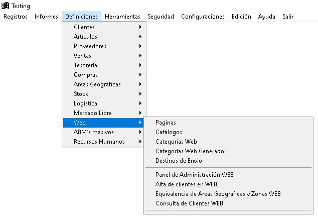The height and width of the screenshot is (218, 318).
Task: Open the Herramientas menu
Action: [122, 17]
